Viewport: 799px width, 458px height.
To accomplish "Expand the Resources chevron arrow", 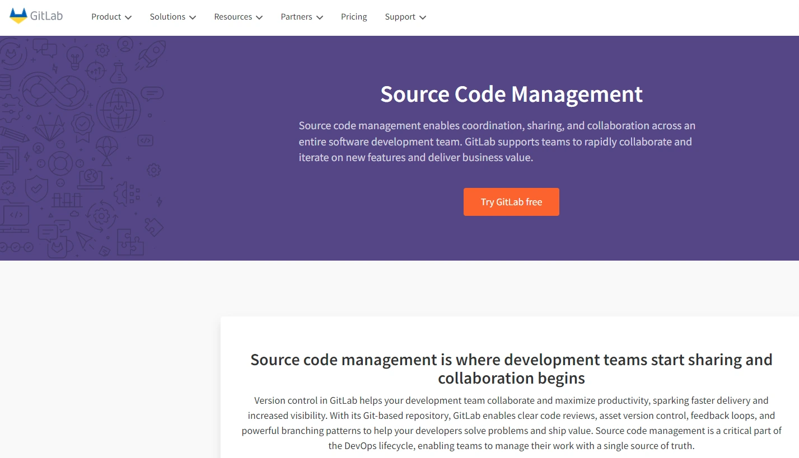I will coord(259,17).
